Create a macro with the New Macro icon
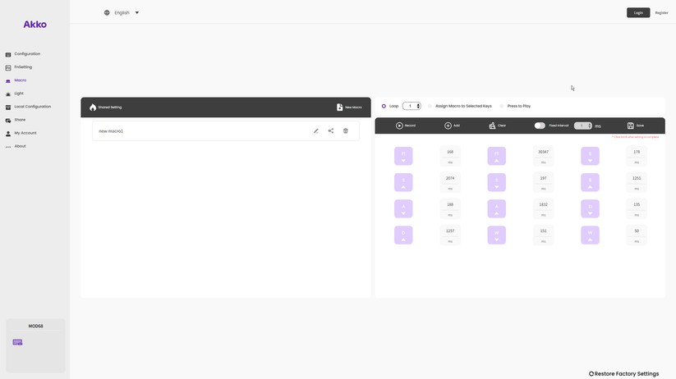The width and height of the screenshot is (676, 379). 340,107
